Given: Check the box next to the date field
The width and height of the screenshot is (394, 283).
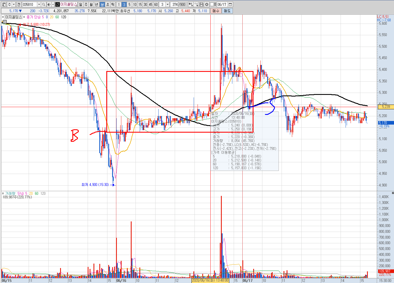Looking at the screenshot, I should [x=212, y=4].
